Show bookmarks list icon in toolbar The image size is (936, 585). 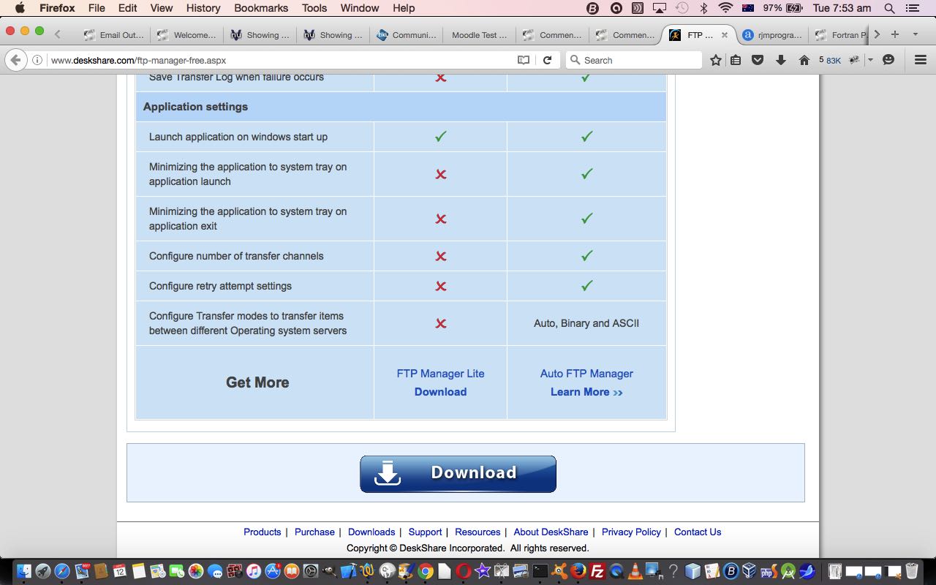(736, 60)
